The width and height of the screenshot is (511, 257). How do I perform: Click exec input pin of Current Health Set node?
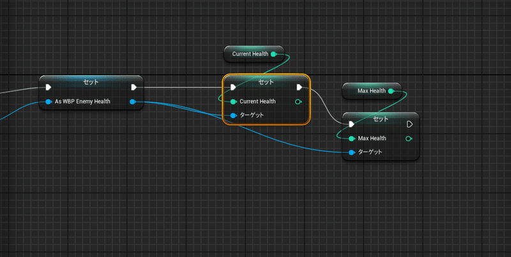[x=233, y=87]
